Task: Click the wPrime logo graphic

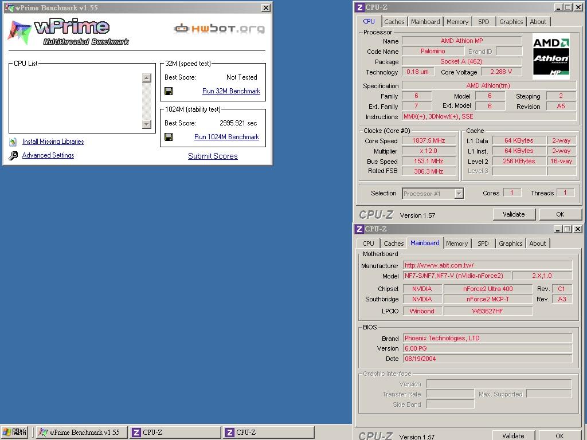Action: click(x=69, y=32)
